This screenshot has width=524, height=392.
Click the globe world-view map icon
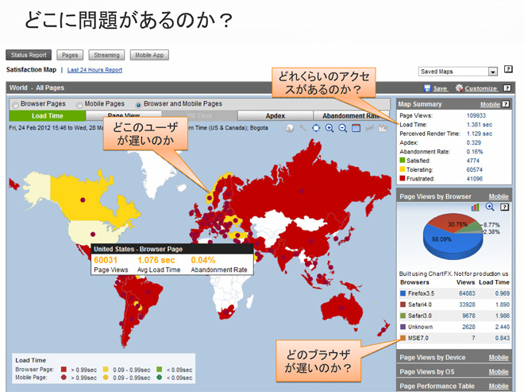(x=290, y=128)
